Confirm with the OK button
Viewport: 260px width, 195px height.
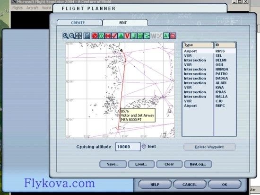pyautogui.click(x=225, y=185)
